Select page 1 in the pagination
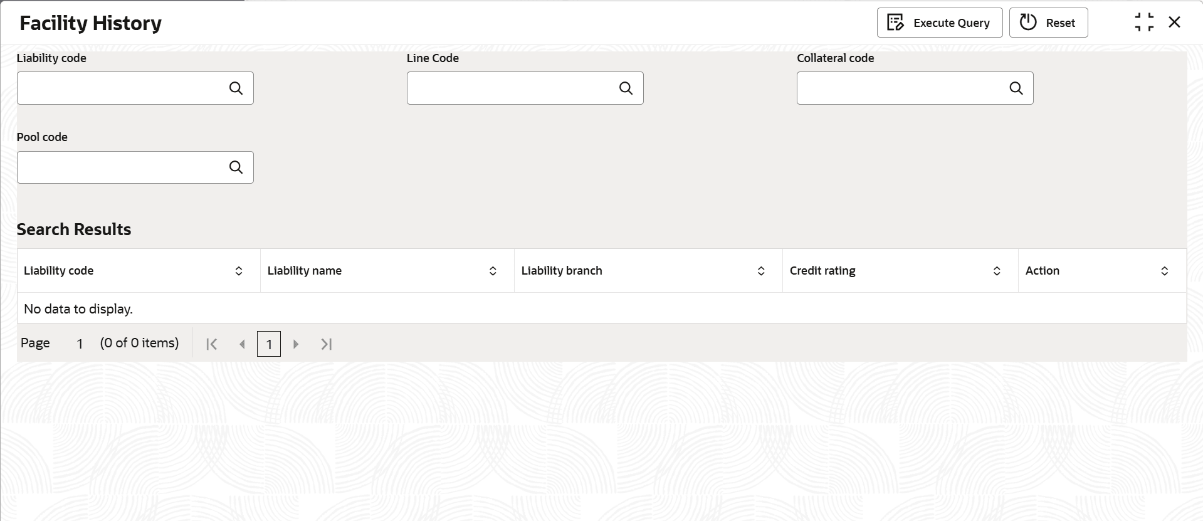1203x521 pixels. pos(269,344)
